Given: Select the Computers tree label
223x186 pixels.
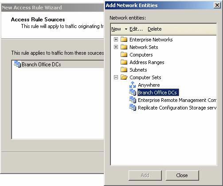Looking at the screenshot, I should 141,55.
